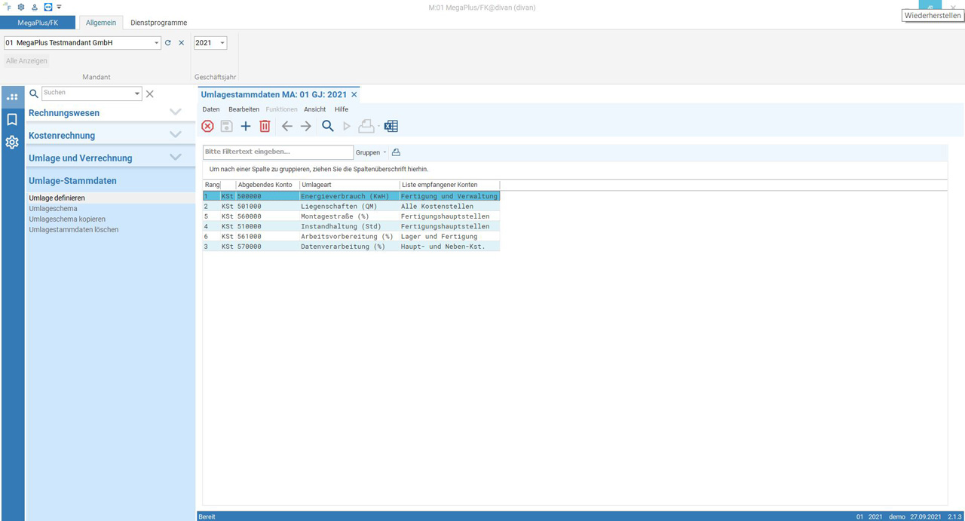
Task: Select the Datenverarbeitung (%) row
Action: (x=351, y=247)
